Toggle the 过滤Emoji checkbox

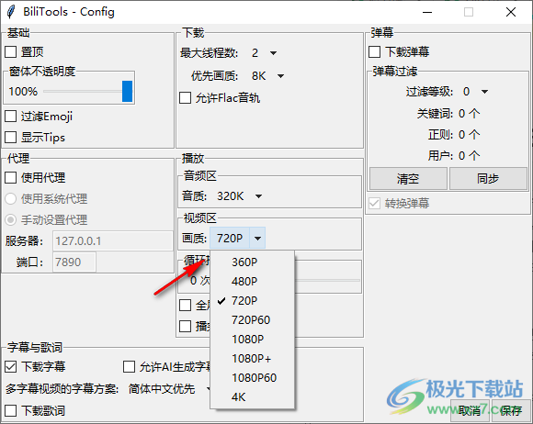pos(10,117)
